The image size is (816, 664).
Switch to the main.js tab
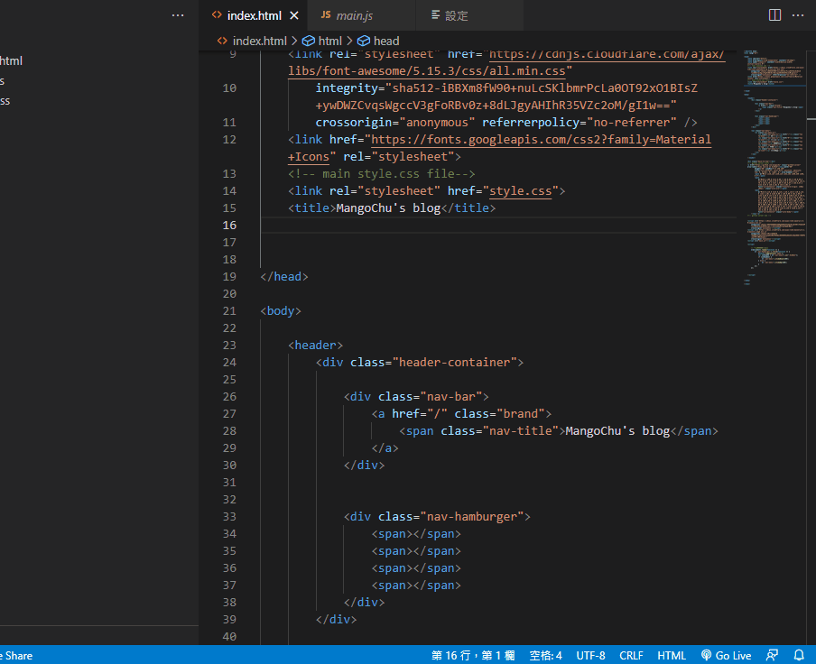pyautogui.click(x=354, y=15)
